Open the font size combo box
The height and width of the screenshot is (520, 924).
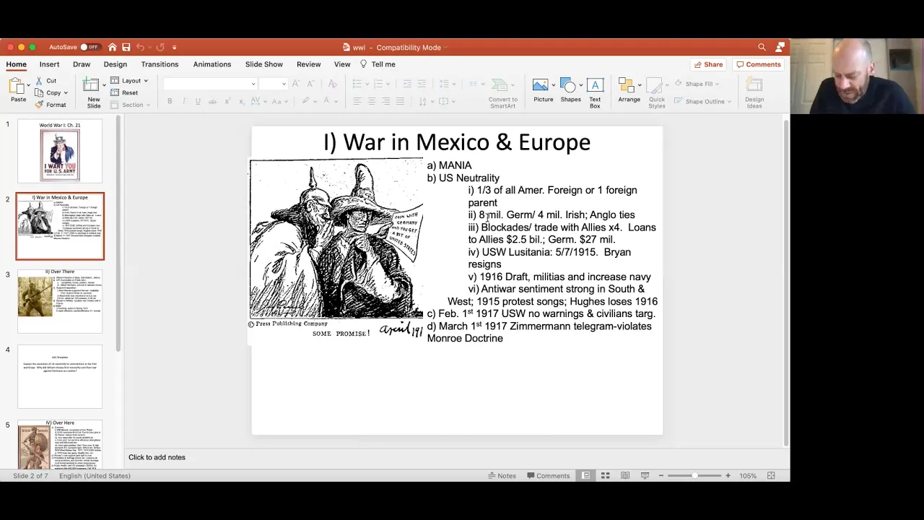point(273,84)
